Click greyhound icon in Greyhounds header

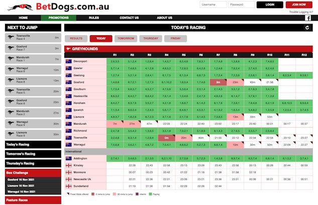[x=68, y=49]
